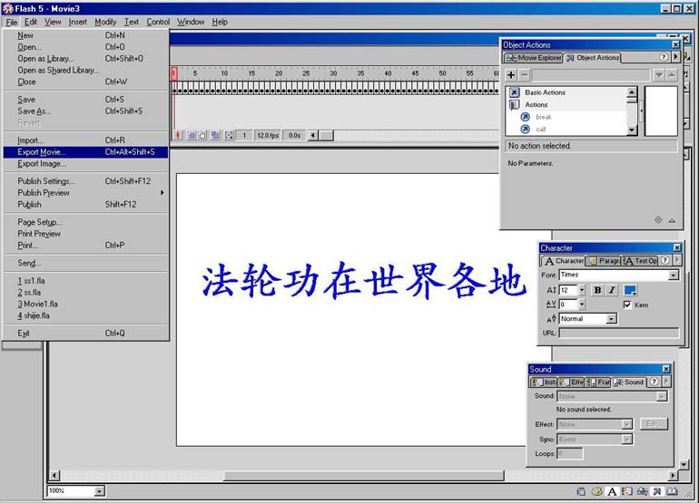Open the font size dropdown arrow
This screenshot has height=503, width=699.
click(581, 290)
